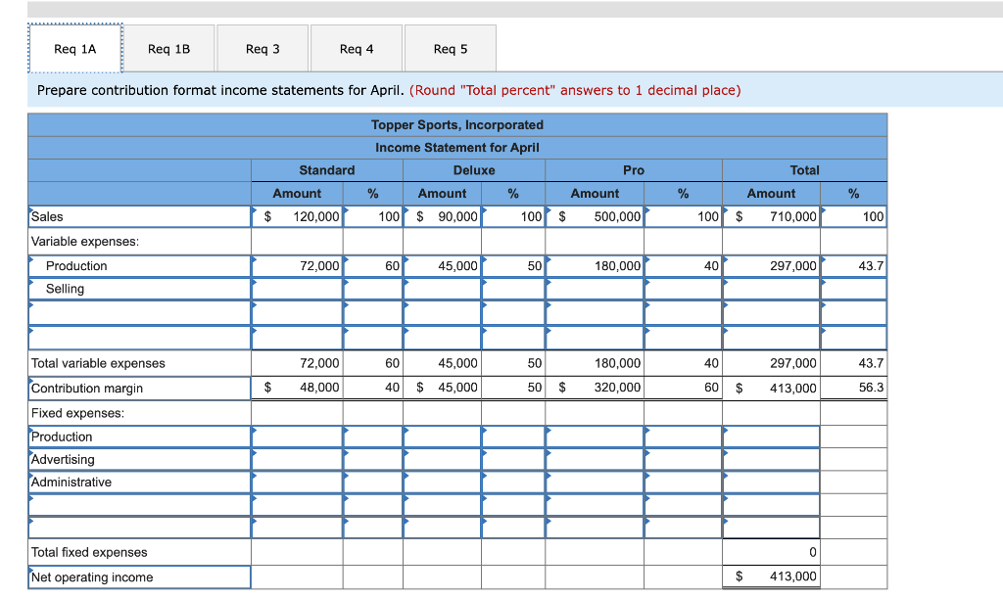This screenshot has width=1003, height=598.
Task: Switch to the Req 1A tab
Action: tap(74, 49)
